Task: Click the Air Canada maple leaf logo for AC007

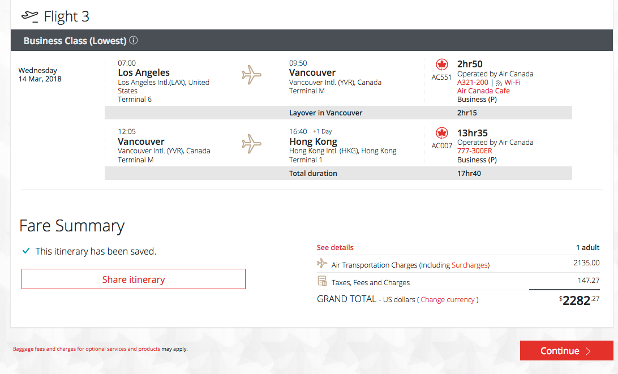Action: pyautogui.click(x=441, y=133)
